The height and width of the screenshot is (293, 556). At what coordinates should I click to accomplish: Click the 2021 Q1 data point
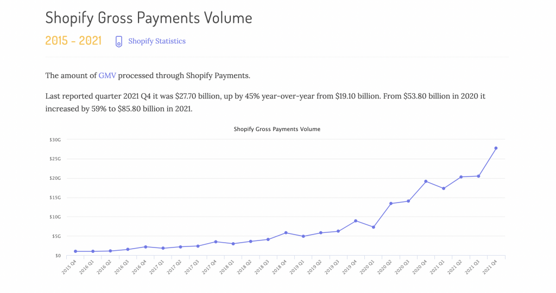[444, 188]
